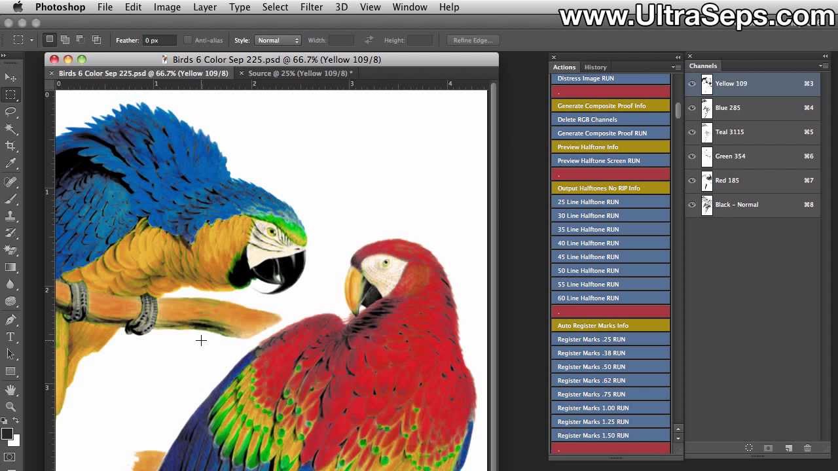Select the Crop tool
The height and width of the screenshot is (471, 838).
pos(10,146)
